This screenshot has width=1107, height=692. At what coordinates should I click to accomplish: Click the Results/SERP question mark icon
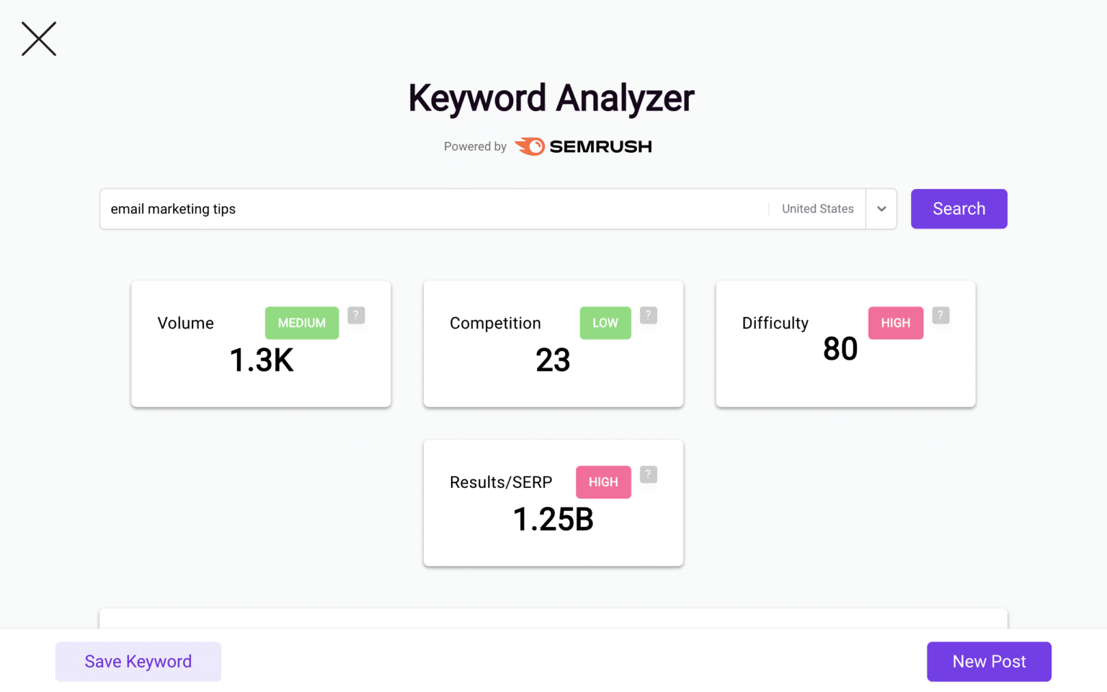click(x=648, y=474)
